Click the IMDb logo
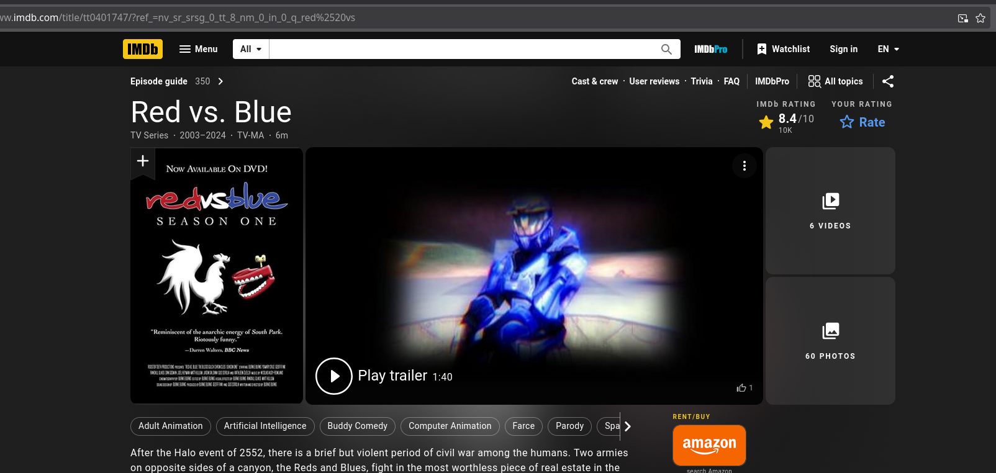Viewport: 996px width, 473px height. click(142, 49)
